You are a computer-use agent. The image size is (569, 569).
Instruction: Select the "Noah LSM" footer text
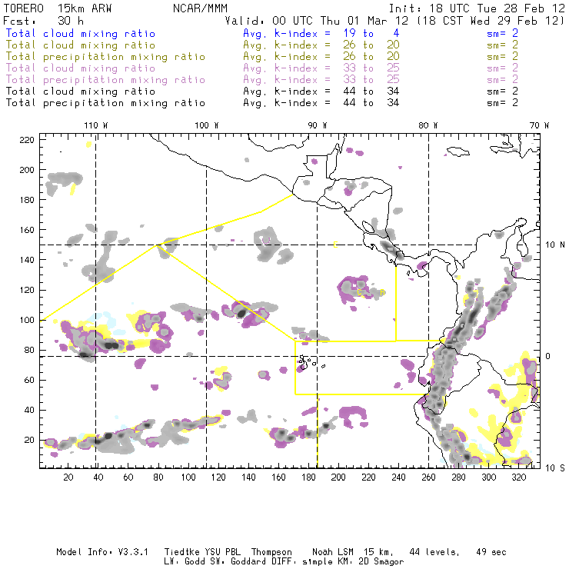333,552
